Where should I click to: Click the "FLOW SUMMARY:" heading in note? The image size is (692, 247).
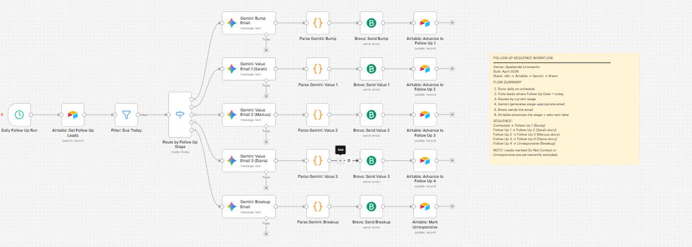(x=507, y=82)
